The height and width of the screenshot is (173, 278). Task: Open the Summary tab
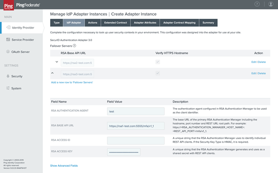pos(208,23)
